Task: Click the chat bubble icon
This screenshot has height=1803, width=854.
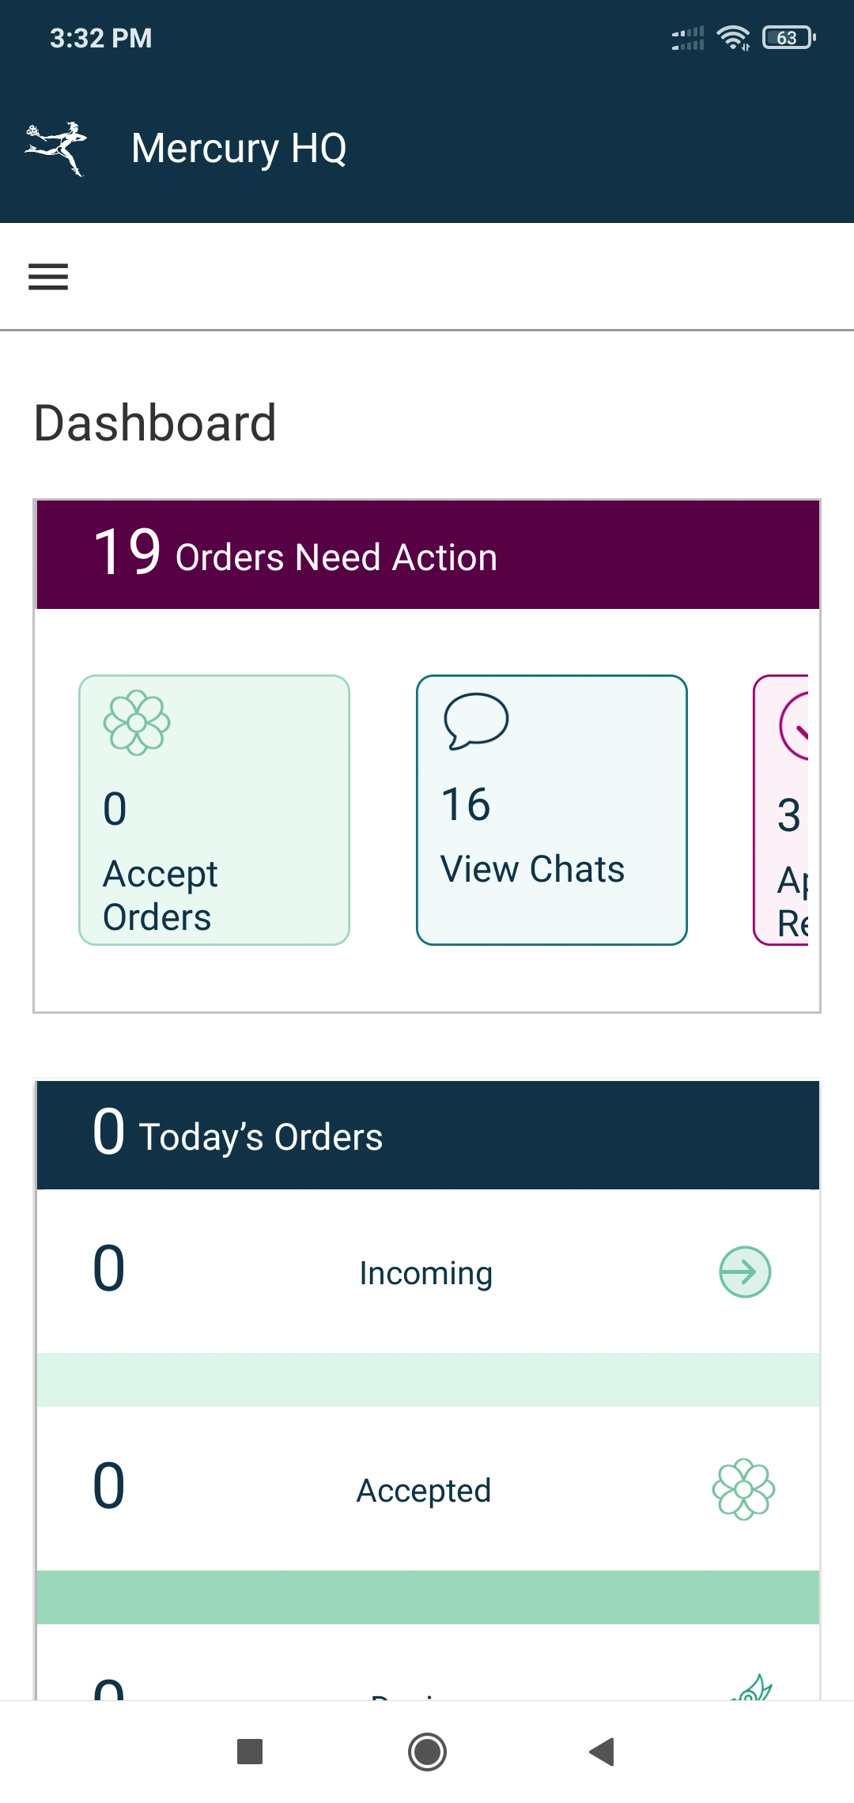Action: pyautogui.click(x=476, y=720)
